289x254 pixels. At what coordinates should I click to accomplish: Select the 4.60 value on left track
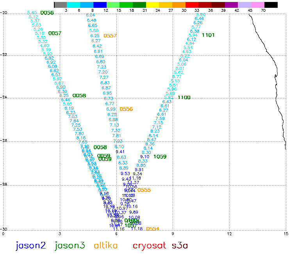pyautogui.click(x=45, y=46)
